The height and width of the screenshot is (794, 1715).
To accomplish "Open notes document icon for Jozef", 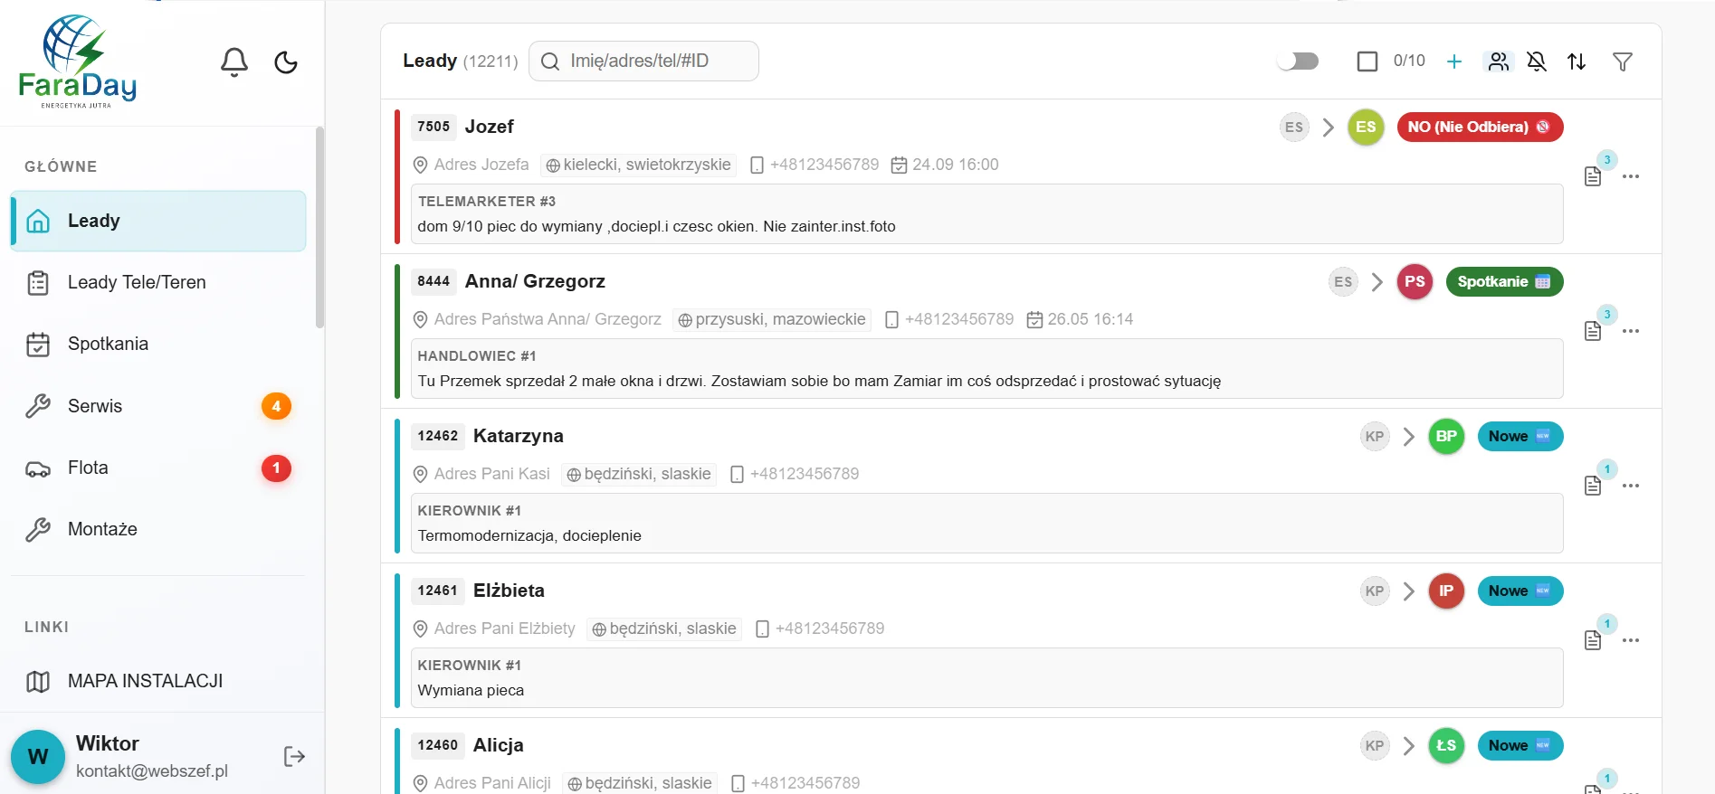I will 1593,176.
